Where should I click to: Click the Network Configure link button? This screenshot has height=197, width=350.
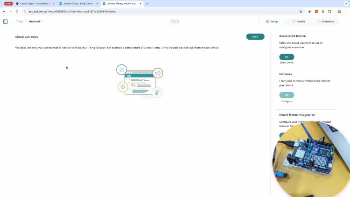tap(287, 95)
